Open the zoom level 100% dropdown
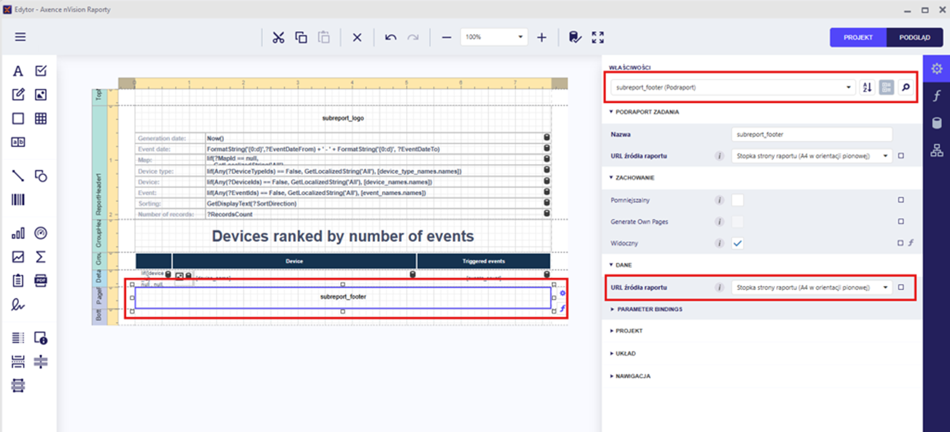The height and width of the screenshot is (432, 950). (x=520, y=37)
